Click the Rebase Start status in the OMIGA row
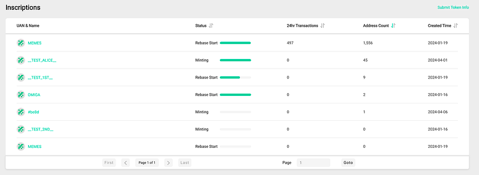Viewport: 479px width, 175px height. tap(206, 95)
